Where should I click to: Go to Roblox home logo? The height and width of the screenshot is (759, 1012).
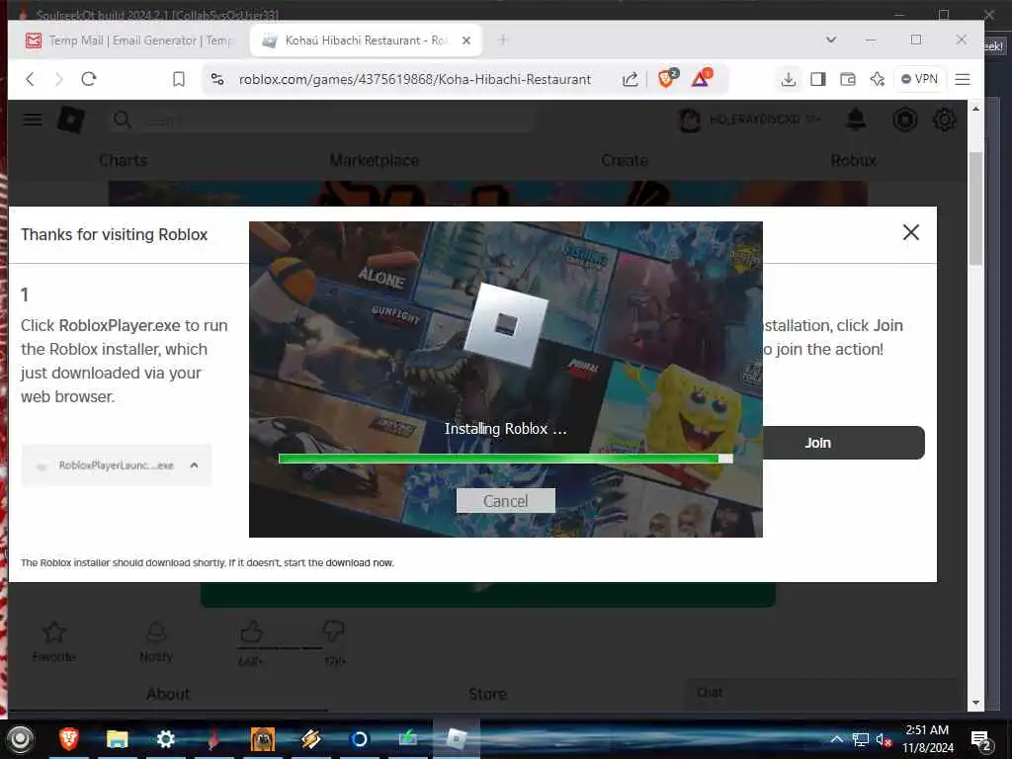(71, 120)
